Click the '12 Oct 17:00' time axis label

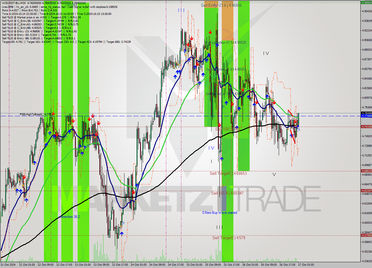[64, 265]
